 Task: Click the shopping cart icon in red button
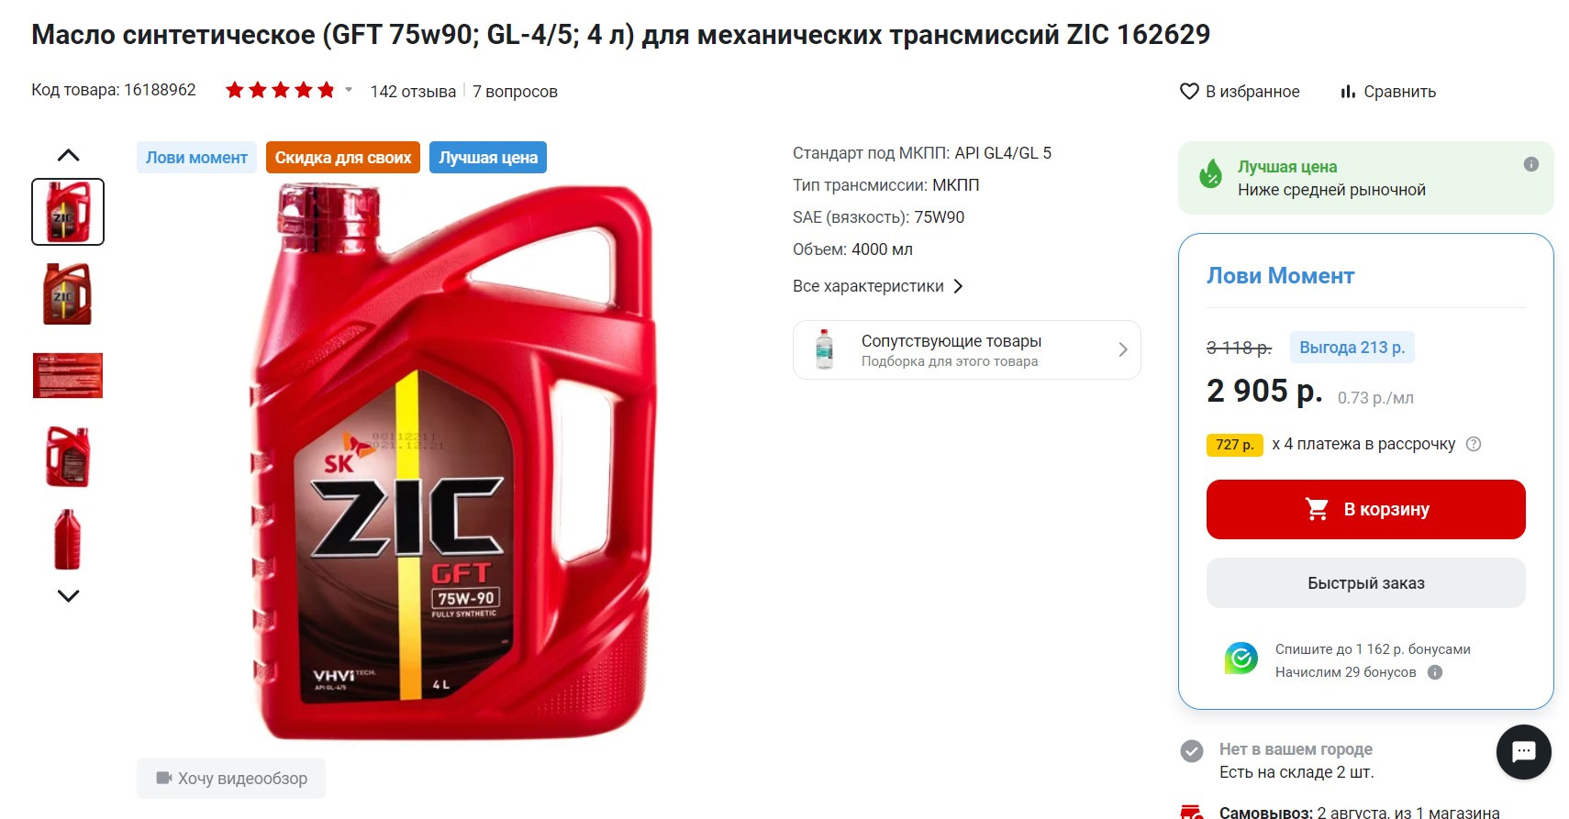click(x=1317, y=509)
